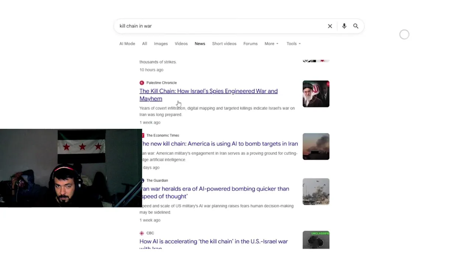Start voice search with microphone icon

click(344, 26)
